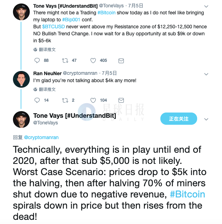Viewport: 222px width, 224px height.
Task: Retweet Tone Vays' Trading Bitcoin tweet
Action: pos(65,60)
